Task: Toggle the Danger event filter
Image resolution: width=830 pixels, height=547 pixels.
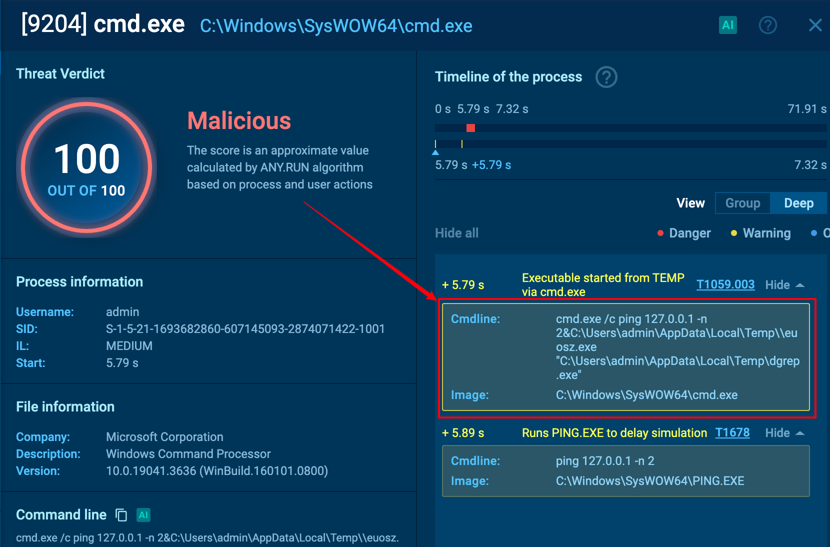Action: click(x=684, y=233)
